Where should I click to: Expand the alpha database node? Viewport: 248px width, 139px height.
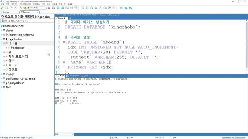pyautogui.click(x=2, y=30)
